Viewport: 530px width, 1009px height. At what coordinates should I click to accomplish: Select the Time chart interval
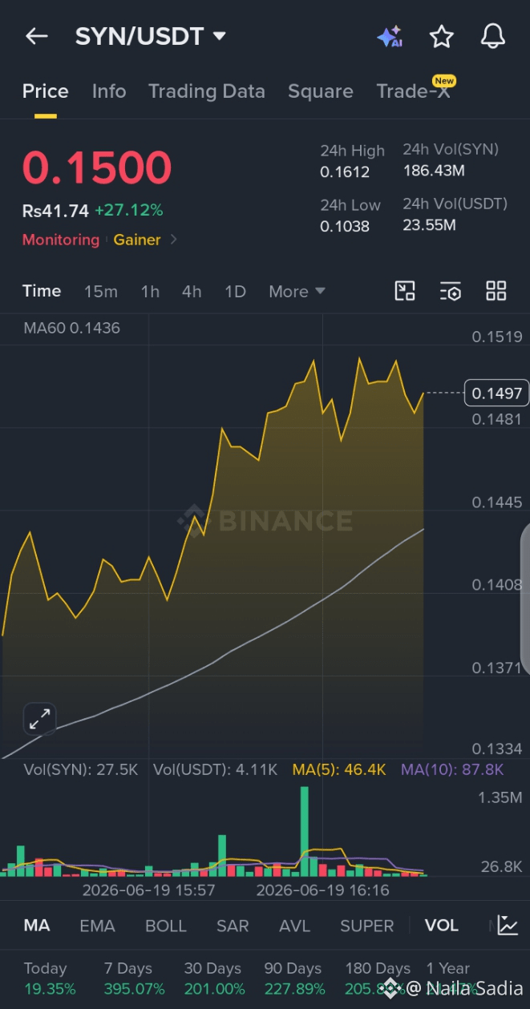coord(42,291)
